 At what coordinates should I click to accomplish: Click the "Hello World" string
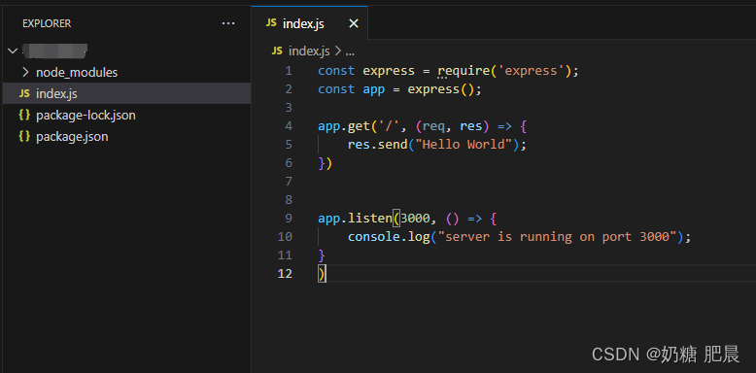coord(466,145)
